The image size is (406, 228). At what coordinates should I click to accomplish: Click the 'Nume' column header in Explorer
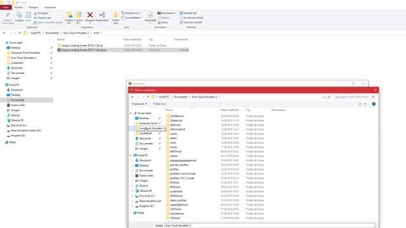click(61, 39)
